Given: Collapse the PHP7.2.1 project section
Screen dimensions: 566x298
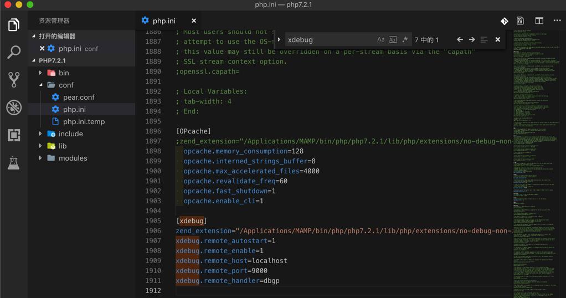Looking at the screenshot, I should [x=34, y=60].
